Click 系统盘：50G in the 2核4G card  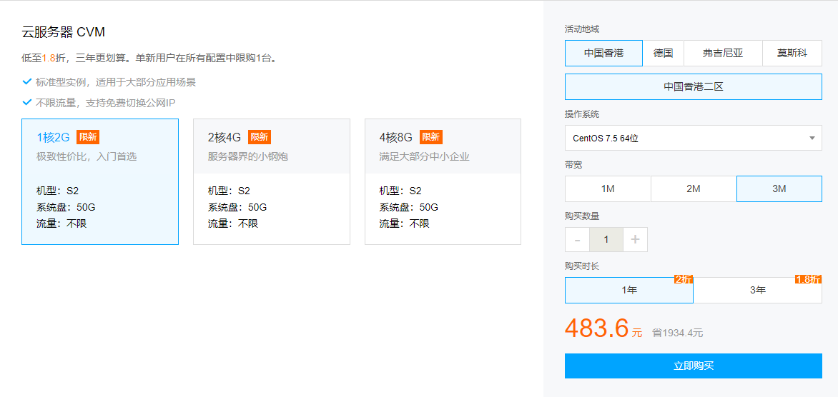point(237,207)
